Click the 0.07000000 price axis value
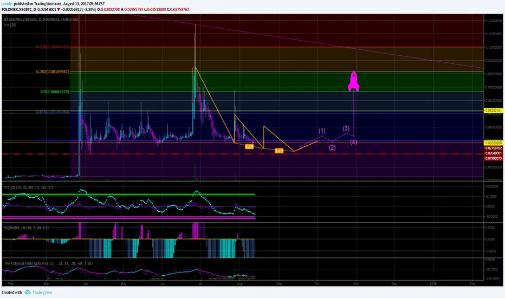 click(494, 87)
